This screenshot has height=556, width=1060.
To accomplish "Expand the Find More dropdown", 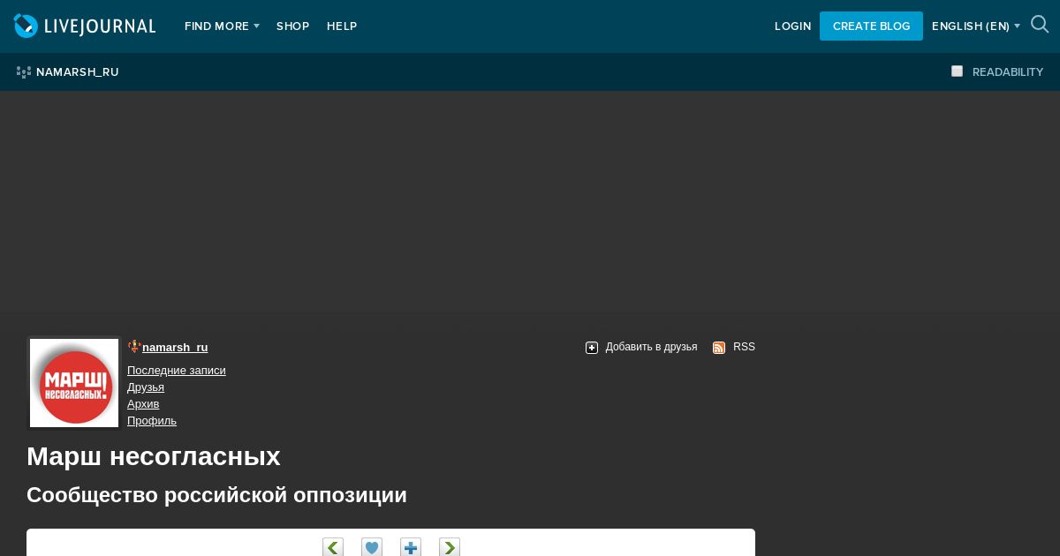I will tap(222, 26).
